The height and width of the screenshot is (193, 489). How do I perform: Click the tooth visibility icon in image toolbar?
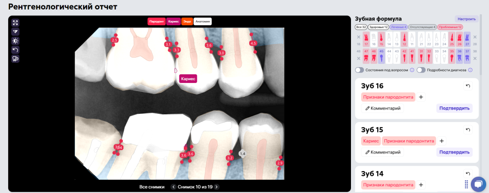coord(15,59)
